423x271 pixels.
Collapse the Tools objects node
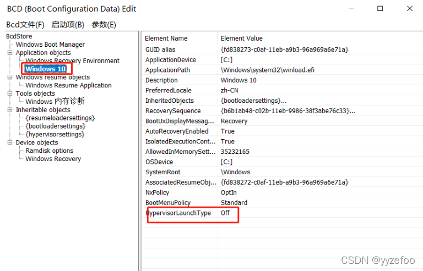10,93
